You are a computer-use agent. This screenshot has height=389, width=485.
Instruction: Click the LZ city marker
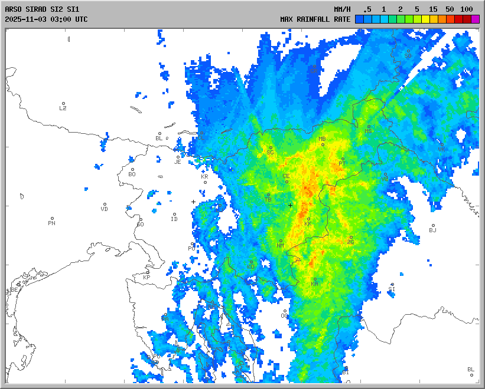click(x=64, y=103)
